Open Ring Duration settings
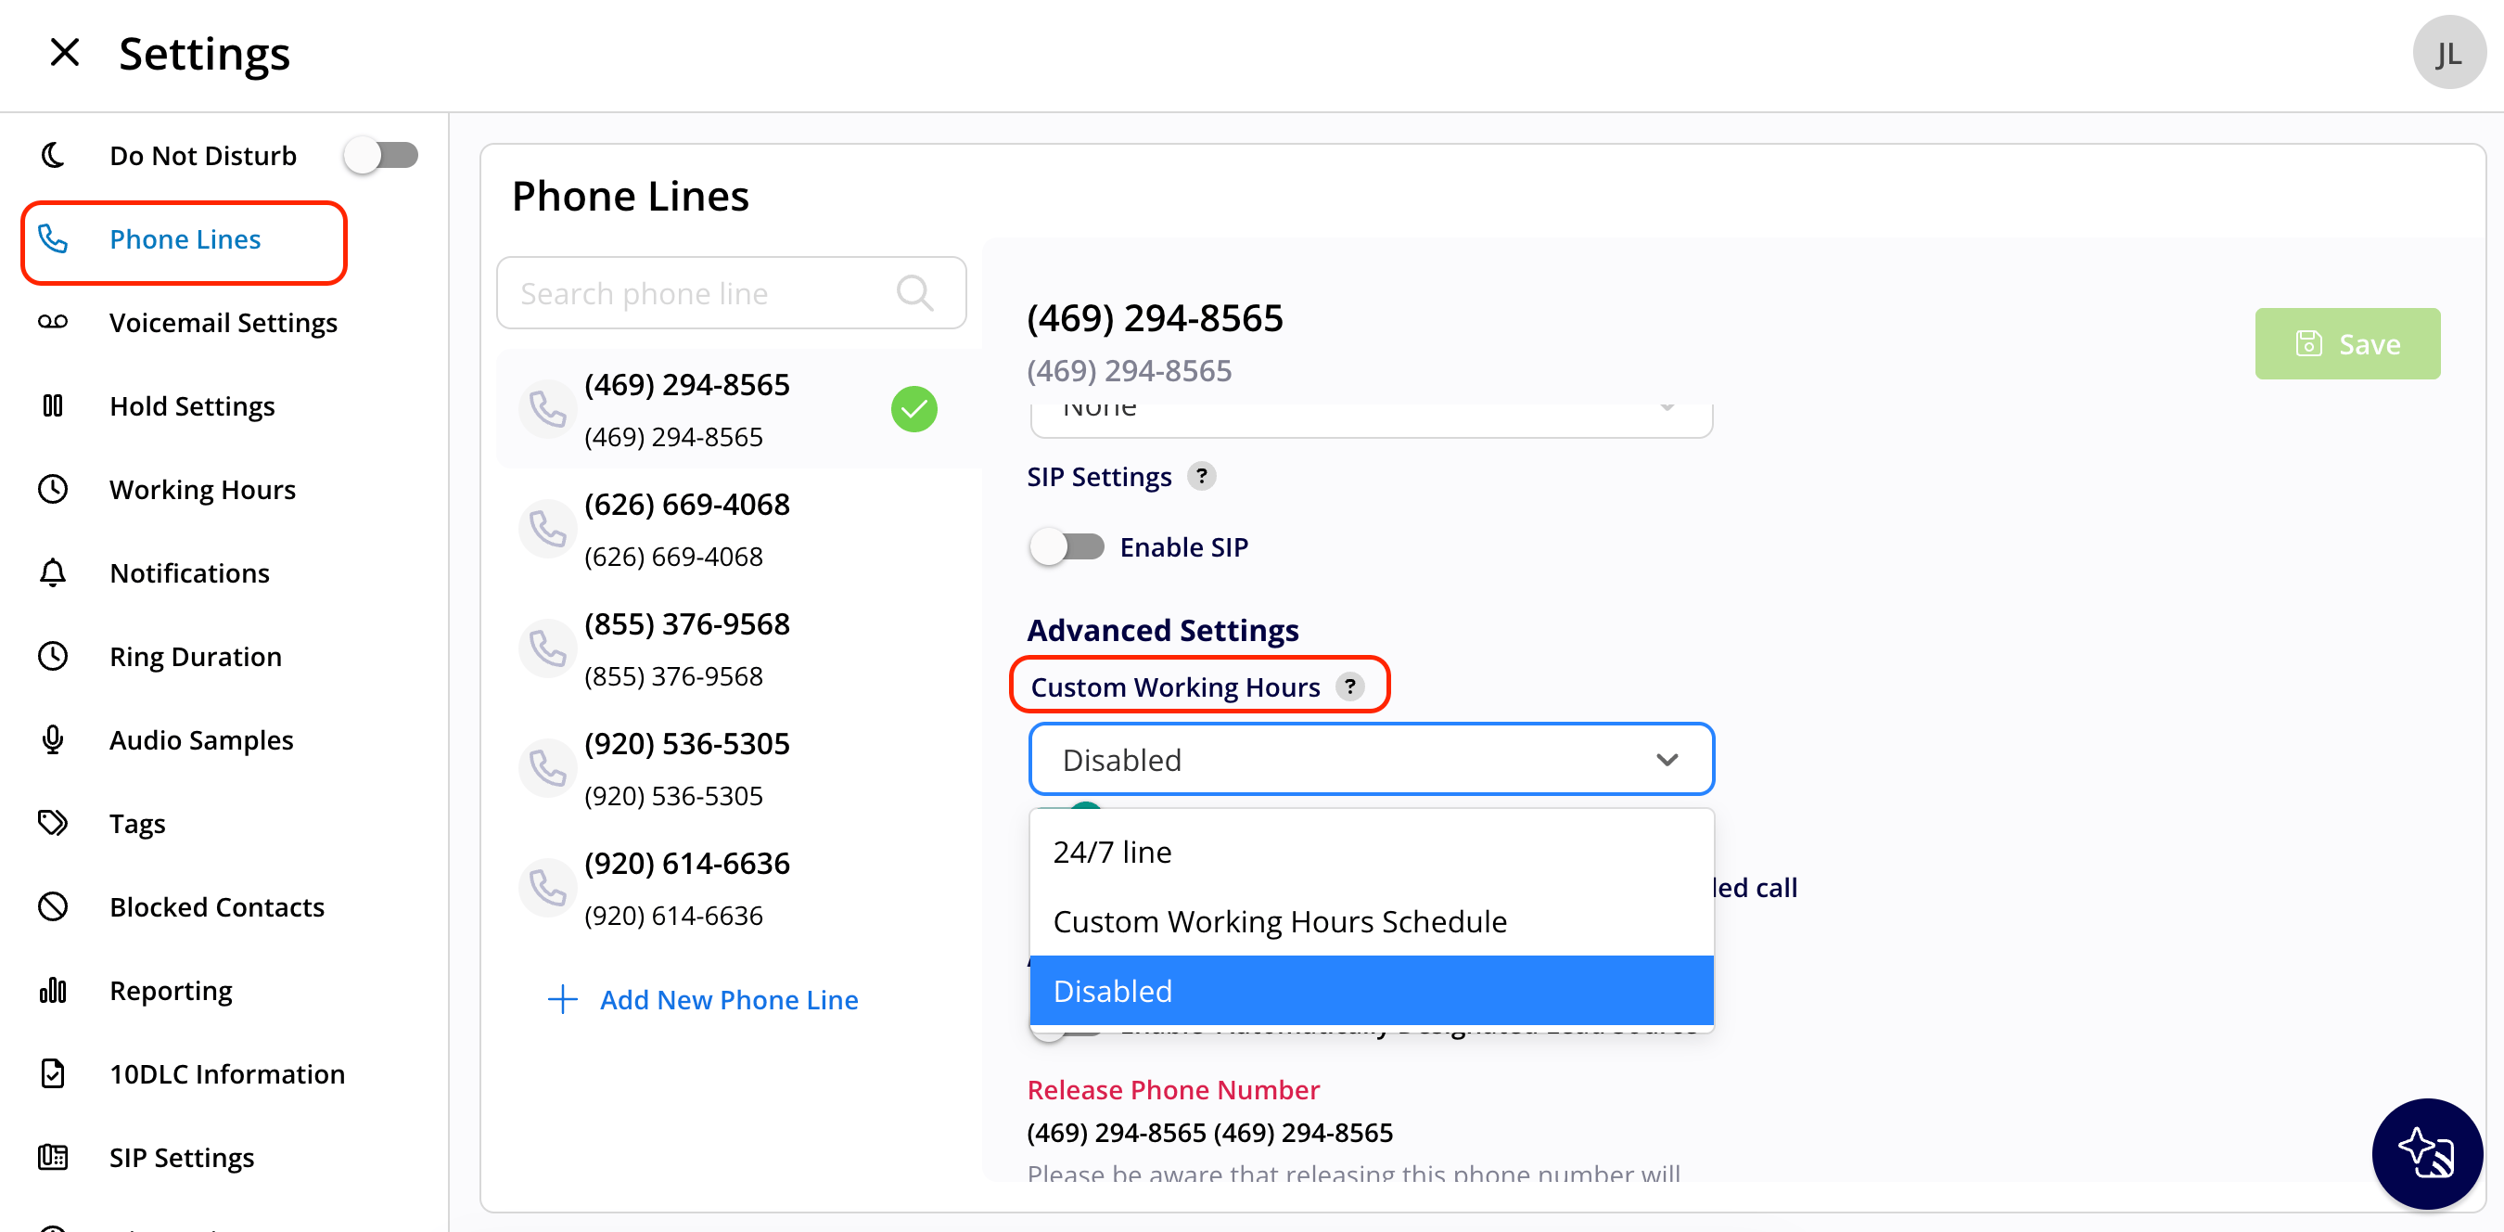2504x1232 pixels. point(196,658)
